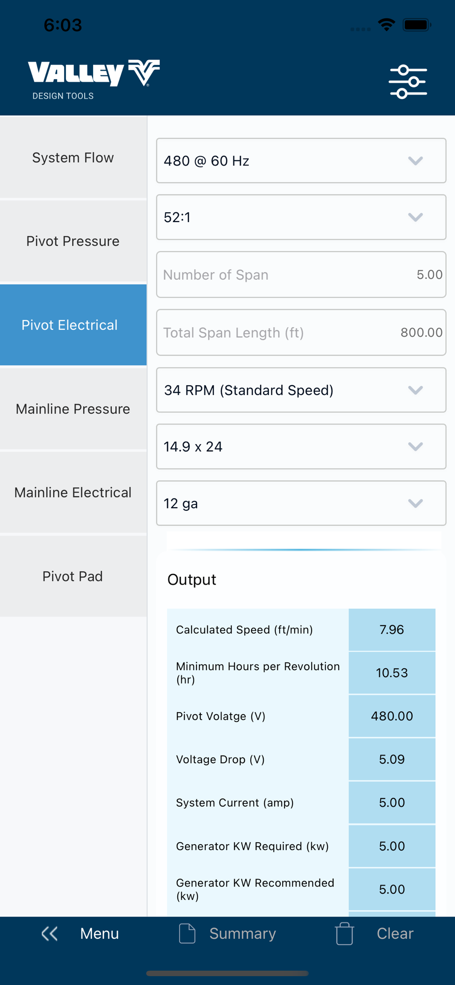The image size is (455, 985).
Task: Expand the 34 RPM Standard Speed dropdown
Action: (x=301, y=390)
